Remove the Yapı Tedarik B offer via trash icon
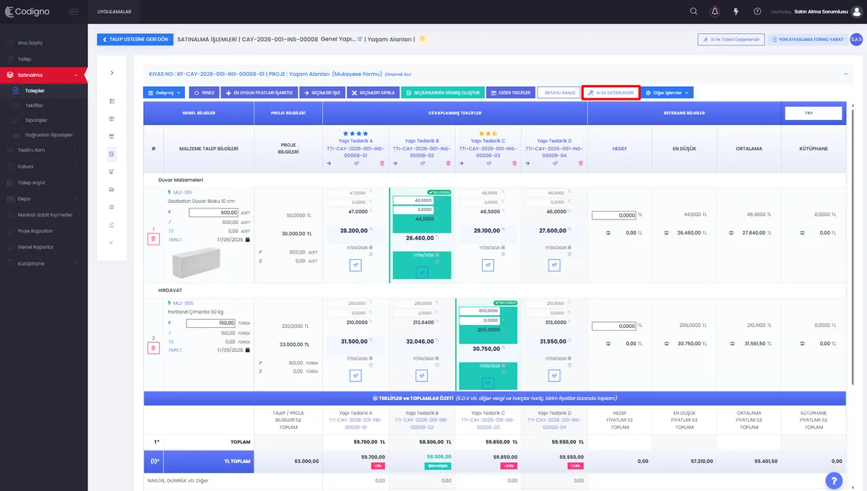867x491 pixels. pos(448,164)
